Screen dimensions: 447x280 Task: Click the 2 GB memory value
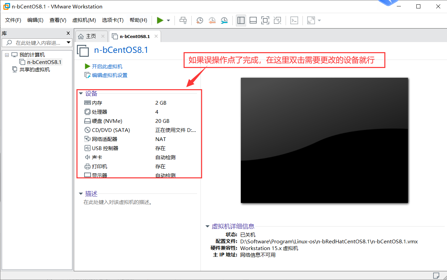[161, 103]
